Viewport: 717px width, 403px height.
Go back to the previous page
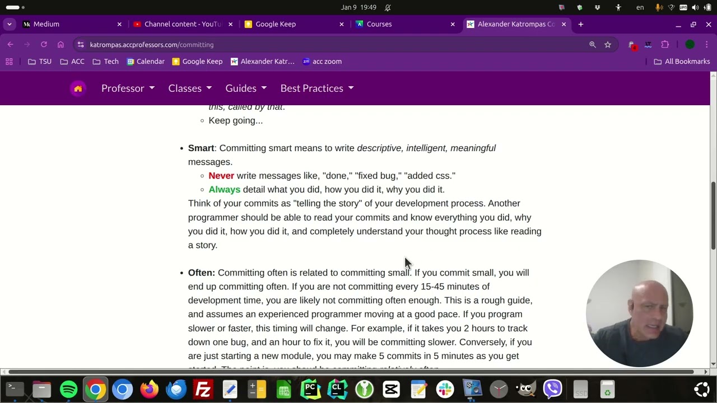point(11,45)
